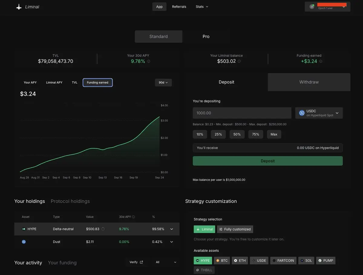The width and height of the screenshot is (363, 275).
Task: Switch to Your funding tab
Action: tap(62, 263)
